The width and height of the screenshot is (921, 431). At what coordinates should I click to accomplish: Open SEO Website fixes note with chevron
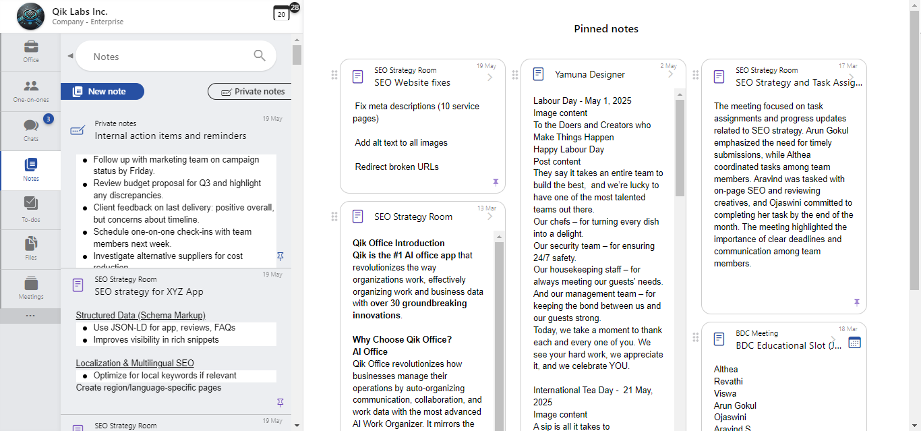490,78
